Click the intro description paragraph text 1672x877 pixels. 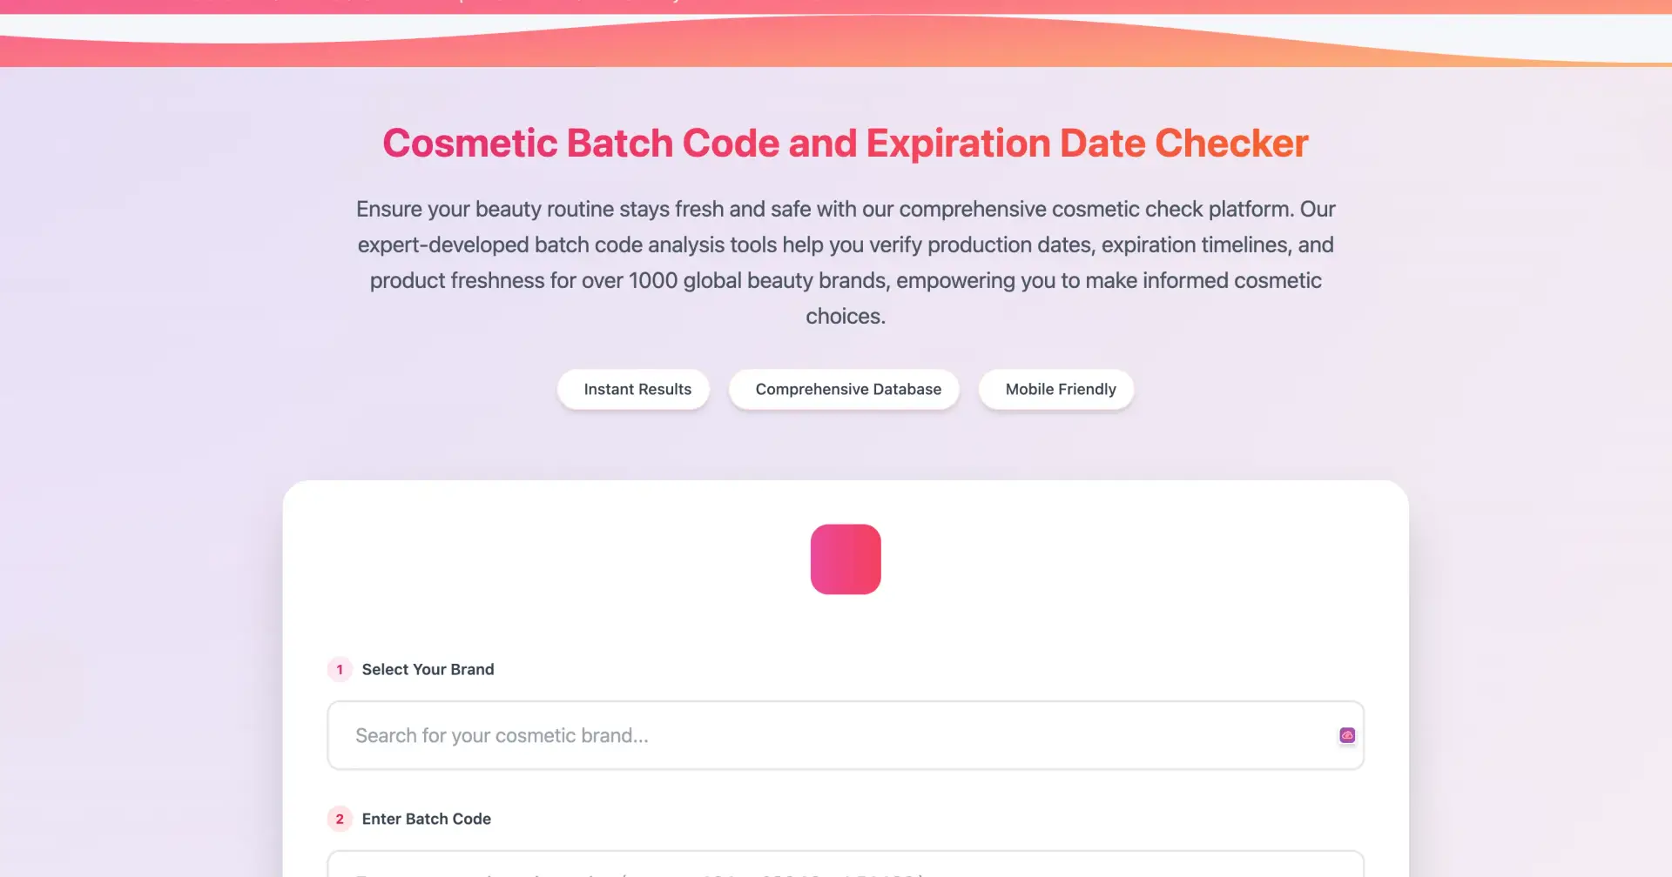845,261
